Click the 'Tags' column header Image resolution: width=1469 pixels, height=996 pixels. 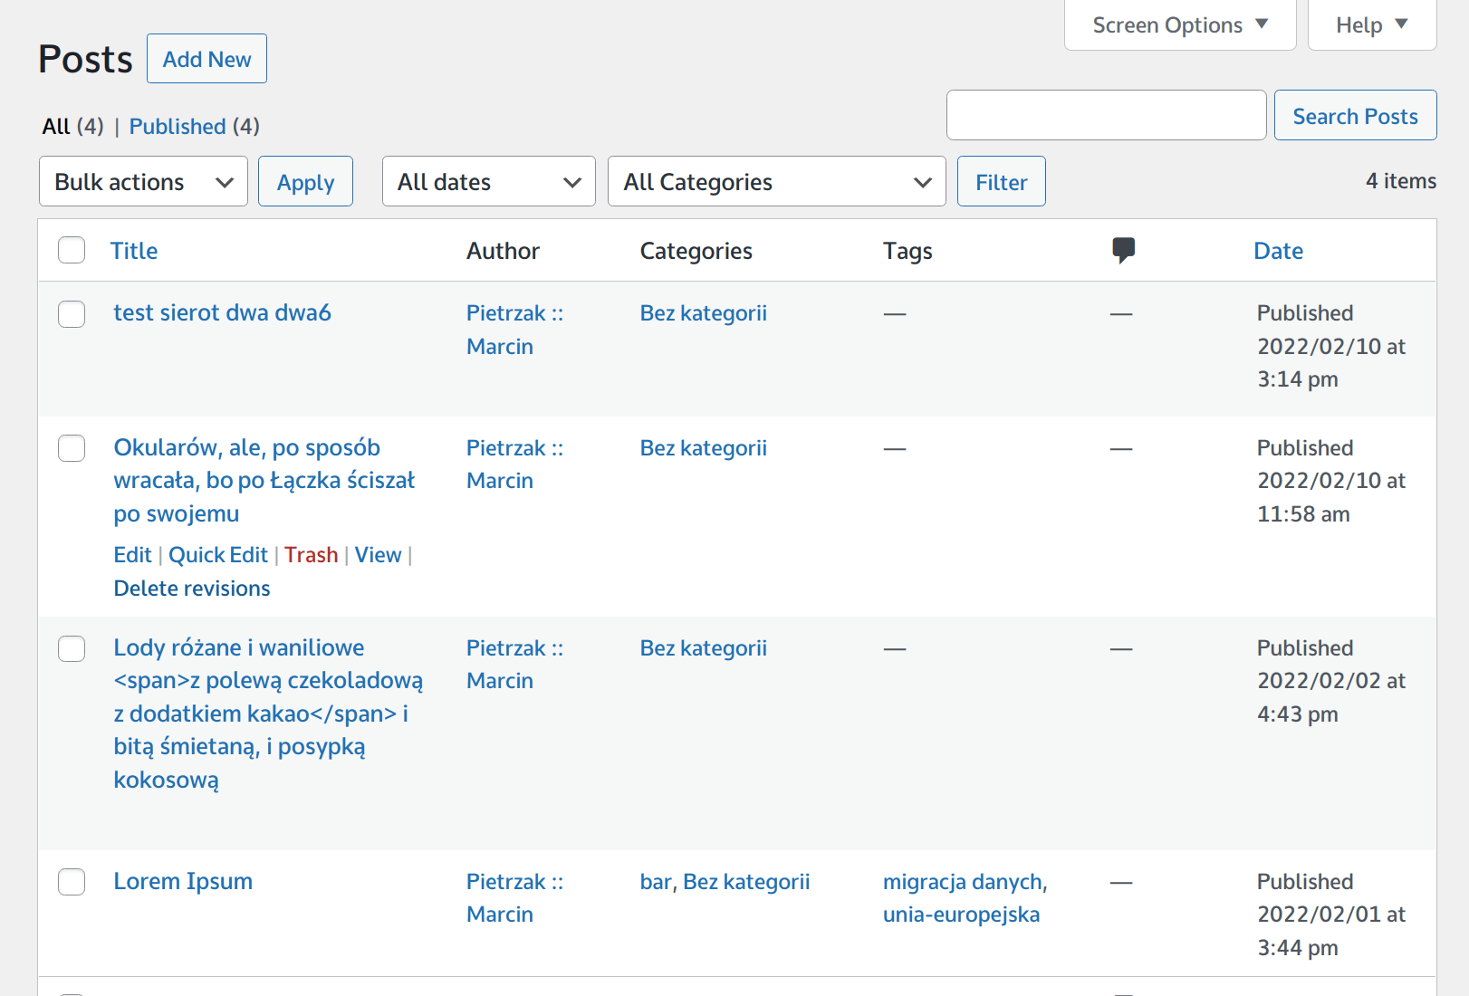click(x=907, y=251)
